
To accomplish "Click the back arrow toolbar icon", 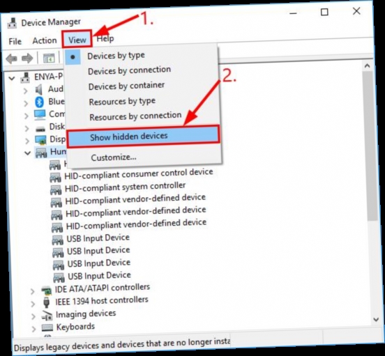I will [12, 59].
